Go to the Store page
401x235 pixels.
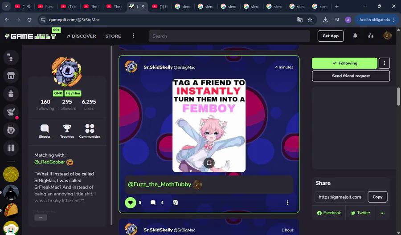click(x=113, y=36)
